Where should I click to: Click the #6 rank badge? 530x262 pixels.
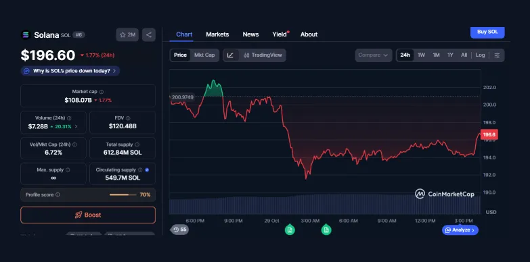tap(79, 34)
